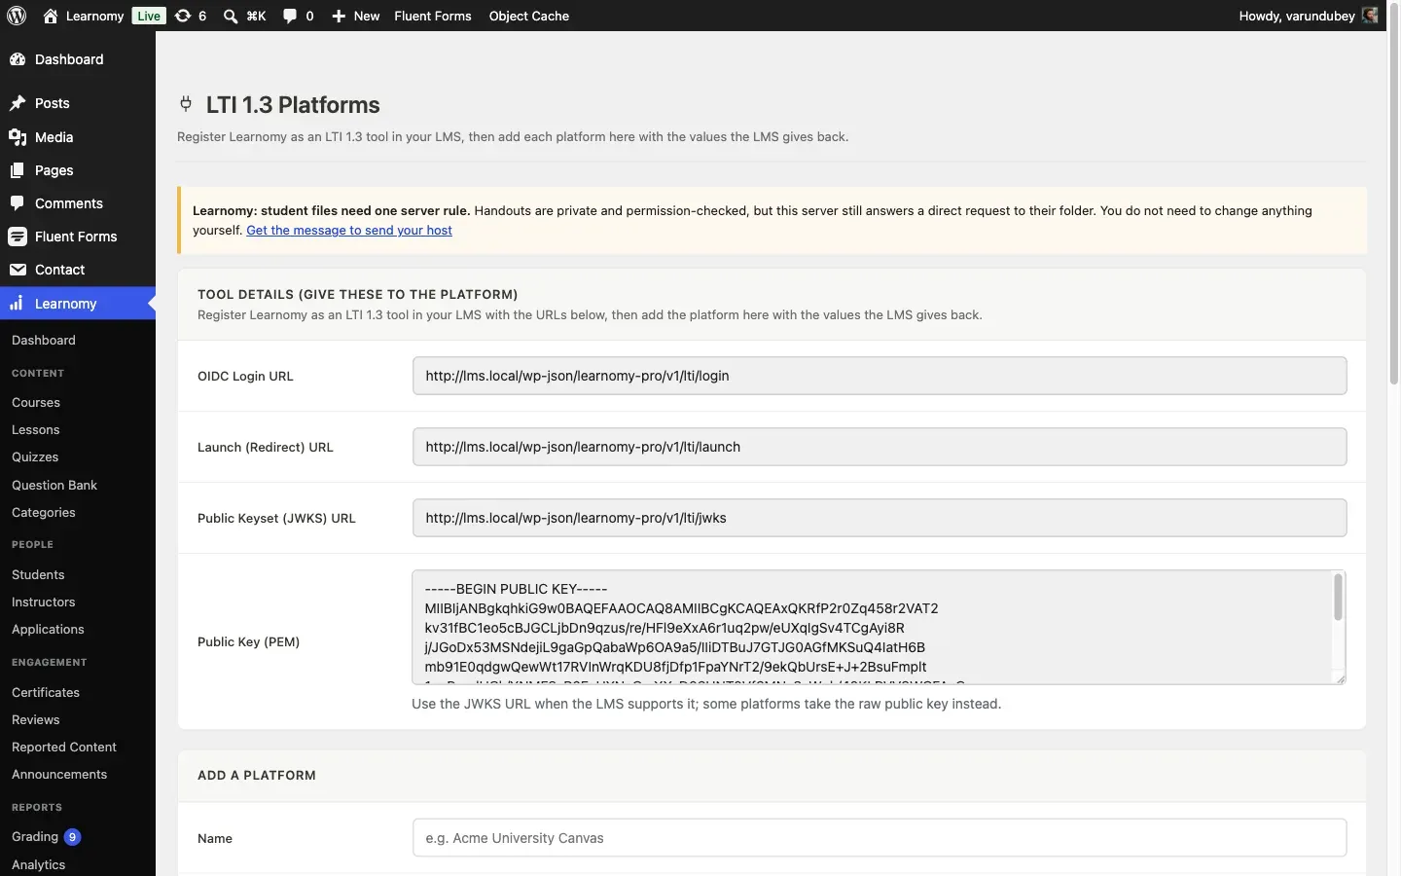Open the search icon with ⌘K
Image resolution: width=1401 pixels, height=876 pixels.
231,16
